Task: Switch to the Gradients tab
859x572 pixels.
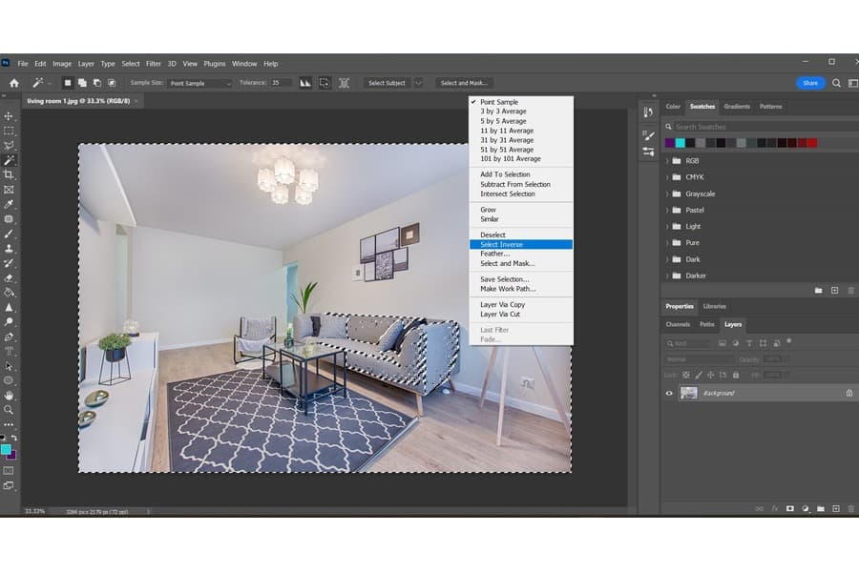Action: [737, 107]
